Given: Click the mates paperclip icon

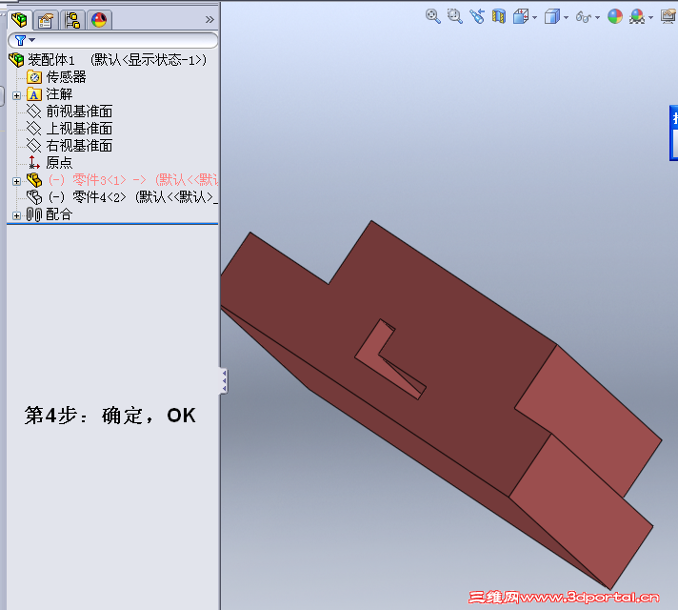Looking at the screenshot, I should (x=33, y=214).
